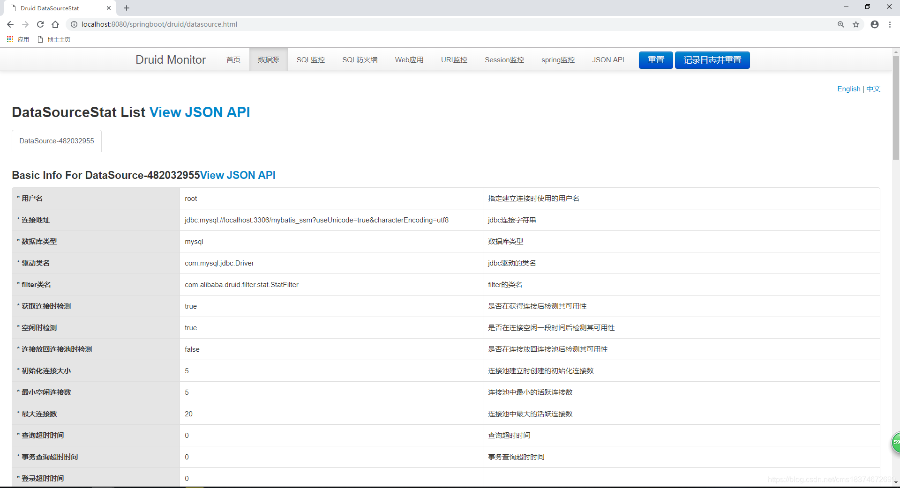
Task: Open the View JSON API link
Action: (200, 112)
